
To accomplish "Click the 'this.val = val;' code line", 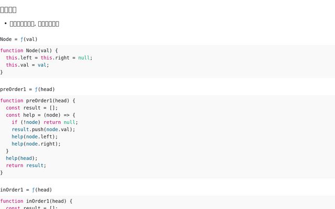I will [27, 65].
